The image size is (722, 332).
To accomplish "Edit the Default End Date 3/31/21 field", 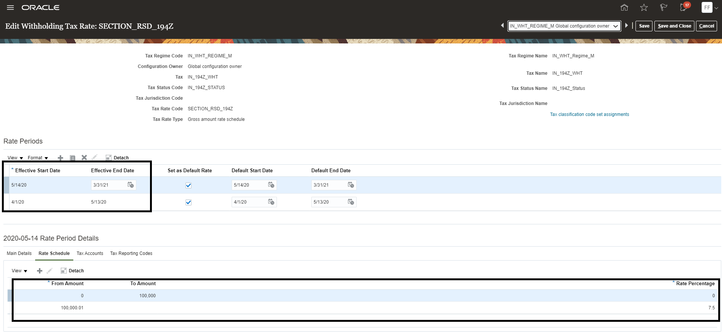I will (x=329, y=185).
